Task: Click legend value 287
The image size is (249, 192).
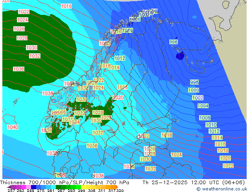Action: point(61,190)
